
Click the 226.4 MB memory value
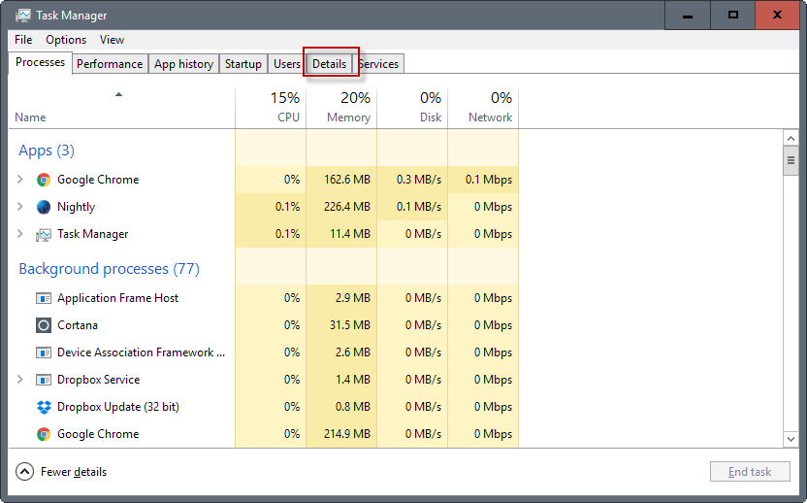point(347,207)
